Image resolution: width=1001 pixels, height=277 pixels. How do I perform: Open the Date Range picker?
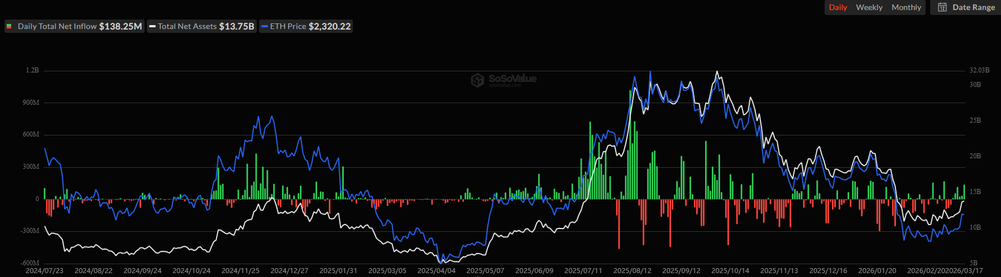973,7
